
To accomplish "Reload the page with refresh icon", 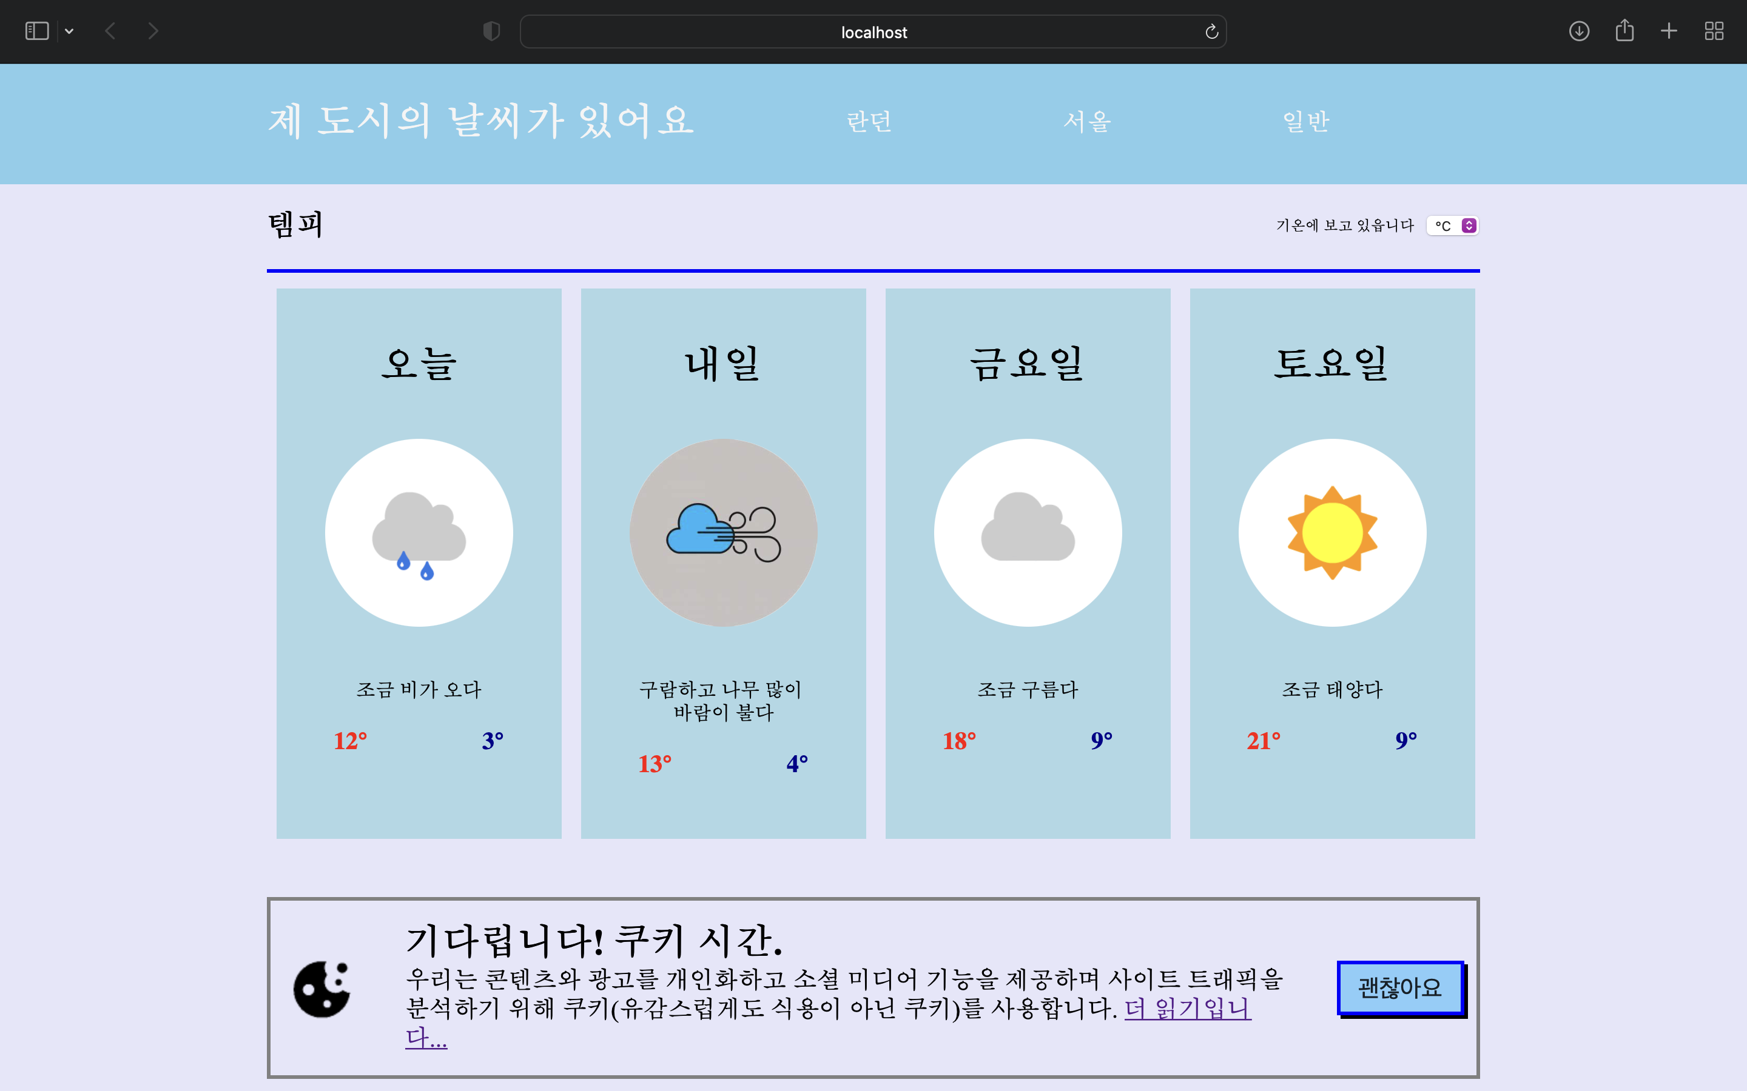I will coord(1211,32).
